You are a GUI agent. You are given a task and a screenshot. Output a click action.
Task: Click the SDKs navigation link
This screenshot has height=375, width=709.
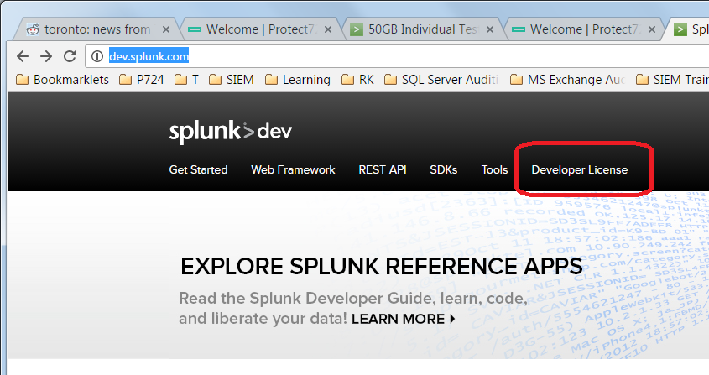[444, 169]
